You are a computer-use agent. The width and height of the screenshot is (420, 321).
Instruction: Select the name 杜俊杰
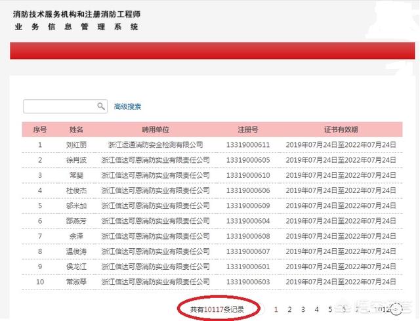[x=76, y=190]
